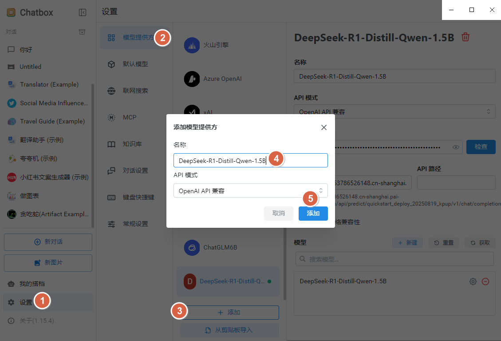Viewport: 501px width, 341px height.
Task: Open 关于(1.15.4) info entry
Action: click(x=48, y=321)
